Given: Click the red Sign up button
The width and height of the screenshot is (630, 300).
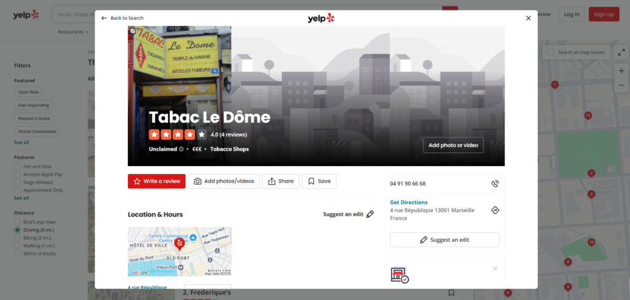Looking at the screenshot, I should (604, 14).
